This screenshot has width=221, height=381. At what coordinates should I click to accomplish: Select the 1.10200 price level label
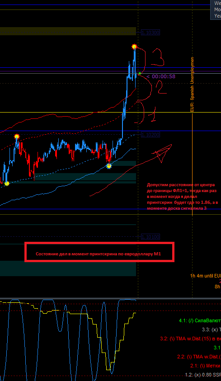pyautogui.click(x=150, y=134)
